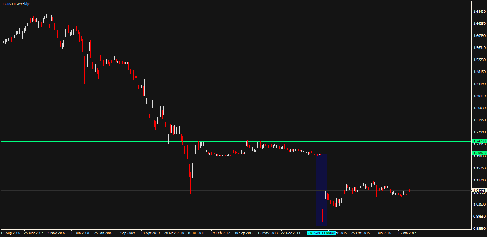
Task: Select the 1.24739 green price label
Action: [x=479, y=141]
